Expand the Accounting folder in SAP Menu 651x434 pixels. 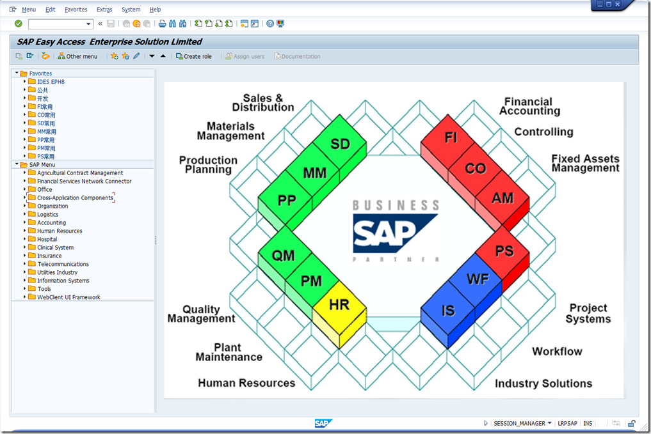[25, 222]
